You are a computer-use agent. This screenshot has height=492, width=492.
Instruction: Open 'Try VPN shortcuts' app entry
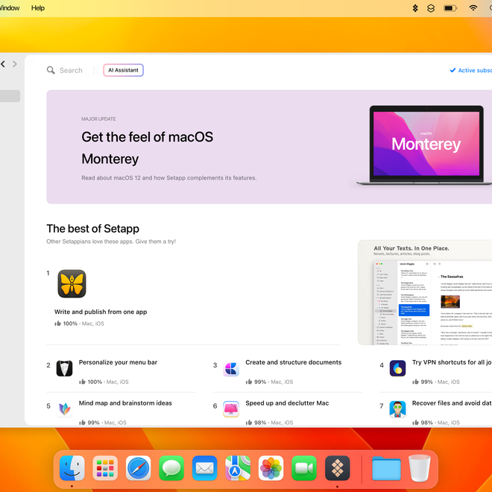pyautogui.click(x=452, y=362)
